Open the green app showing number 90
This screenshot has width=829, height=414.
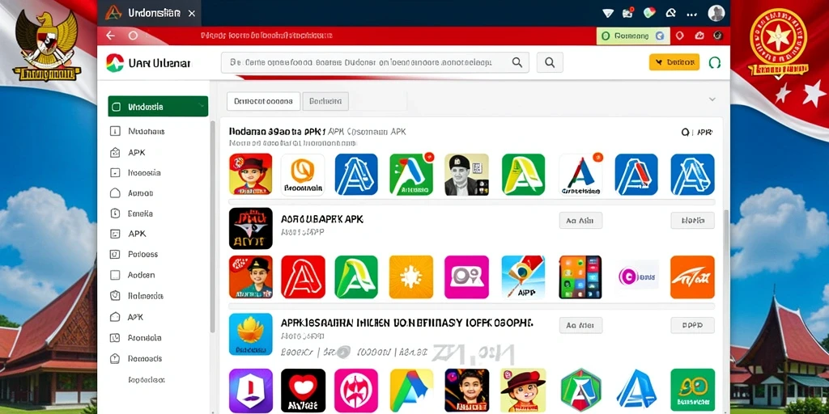click(693, 391)
